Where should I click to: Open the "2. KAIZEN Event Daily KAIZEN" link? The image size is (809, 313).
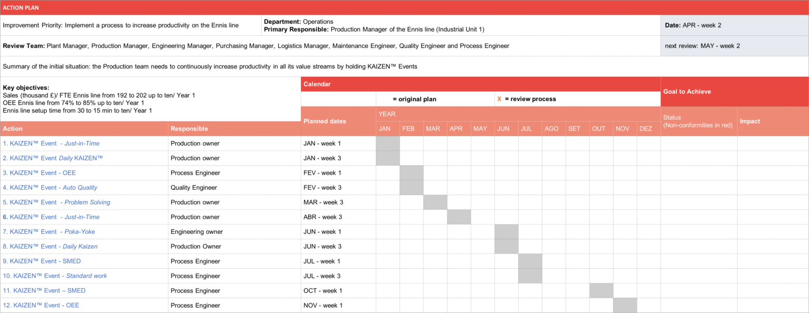tap(52, 158)
